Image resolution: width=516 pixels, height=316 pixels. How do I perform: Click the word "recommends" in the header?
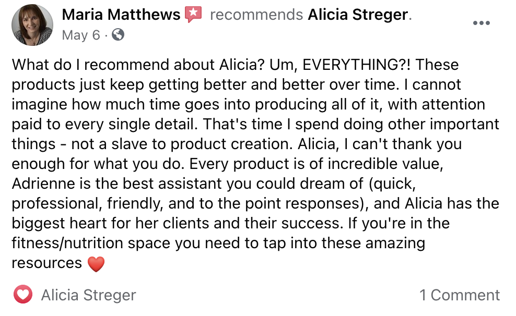(256, 15)
